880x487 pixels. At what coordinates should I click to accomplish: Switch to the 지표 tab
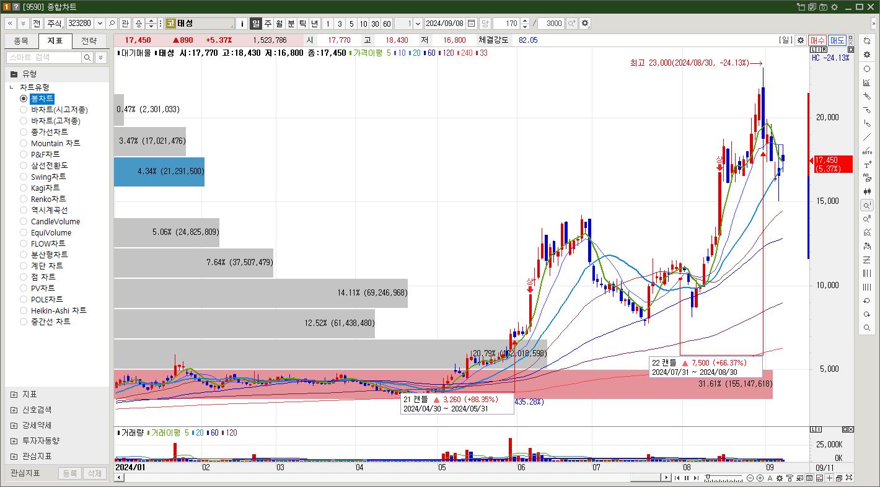55,41
